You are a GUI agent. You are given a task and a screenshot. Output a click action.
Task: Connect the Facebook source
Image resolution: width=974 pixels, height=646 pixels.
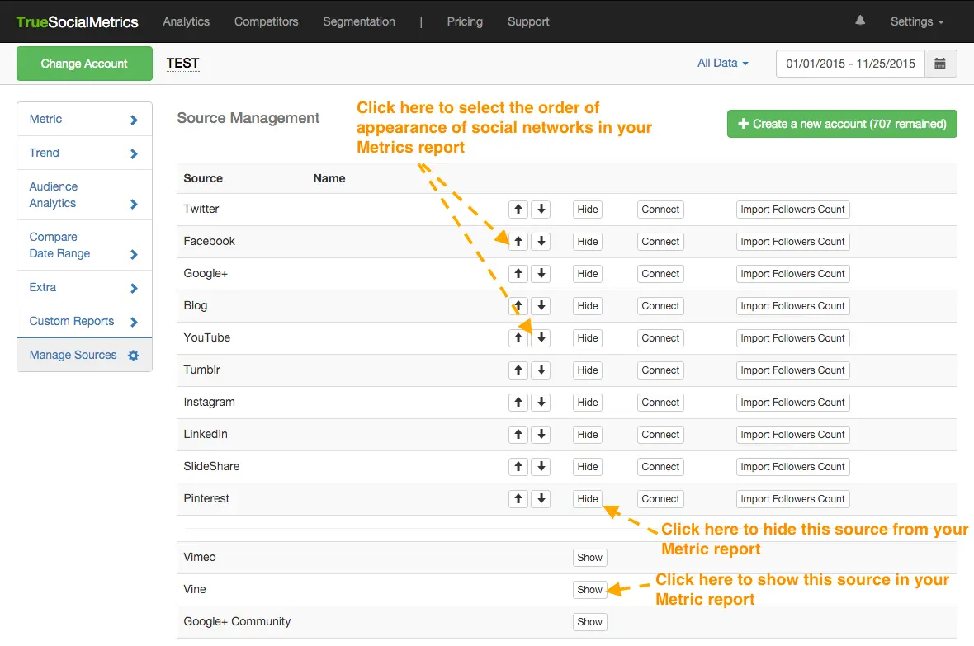click(x=660, y=242)
